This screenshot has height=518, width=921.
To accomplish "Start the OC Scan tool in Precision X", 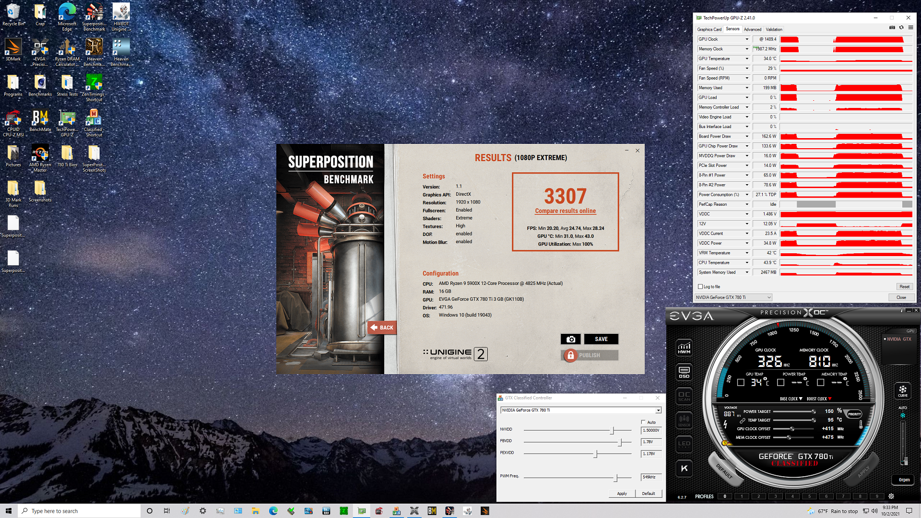I will point(684,396).
